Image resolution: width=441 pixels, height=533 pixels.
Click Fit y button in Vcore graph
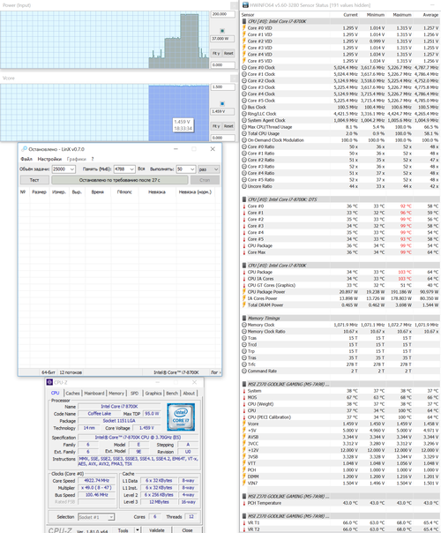(x=216, y=126)
